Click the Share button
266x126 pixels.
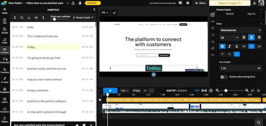200,3
